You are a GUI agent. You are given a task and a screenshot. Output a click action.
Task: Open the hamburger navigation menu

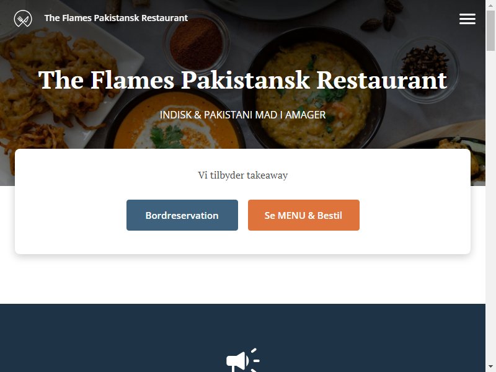click(467, 19)
